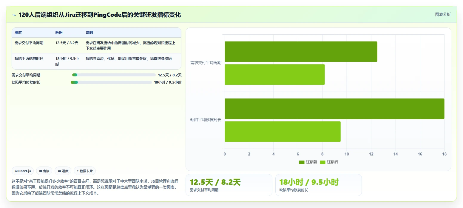Viewport: 463px width, 208px height.
Task: Click the page title about Jira to PingCode
Action: (x=100, y=15)
